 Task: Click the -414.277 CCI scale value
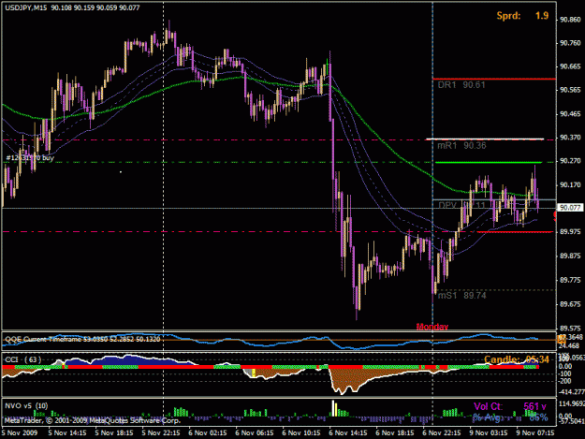click(x=571, y=392)
